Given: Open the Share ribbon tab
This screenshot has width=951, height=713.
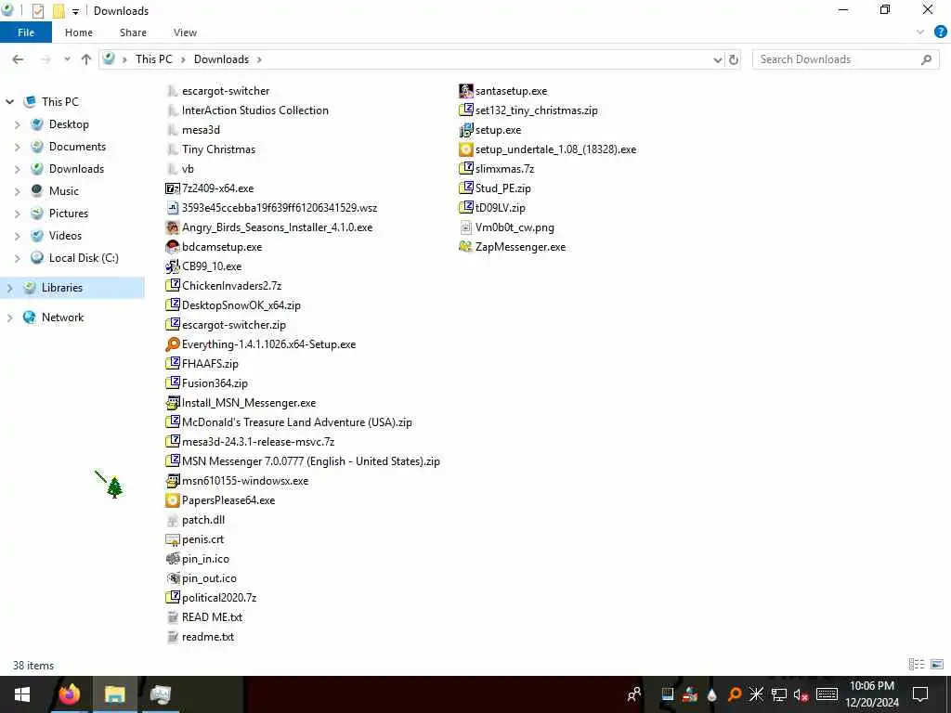Looking at the screenshot, I should tap(133, 32).
